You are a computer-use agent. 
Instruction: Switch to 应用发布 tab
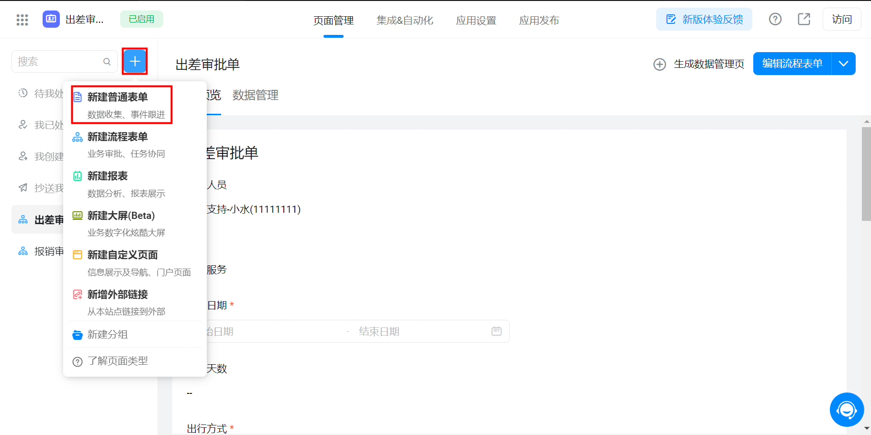[539, 21]
